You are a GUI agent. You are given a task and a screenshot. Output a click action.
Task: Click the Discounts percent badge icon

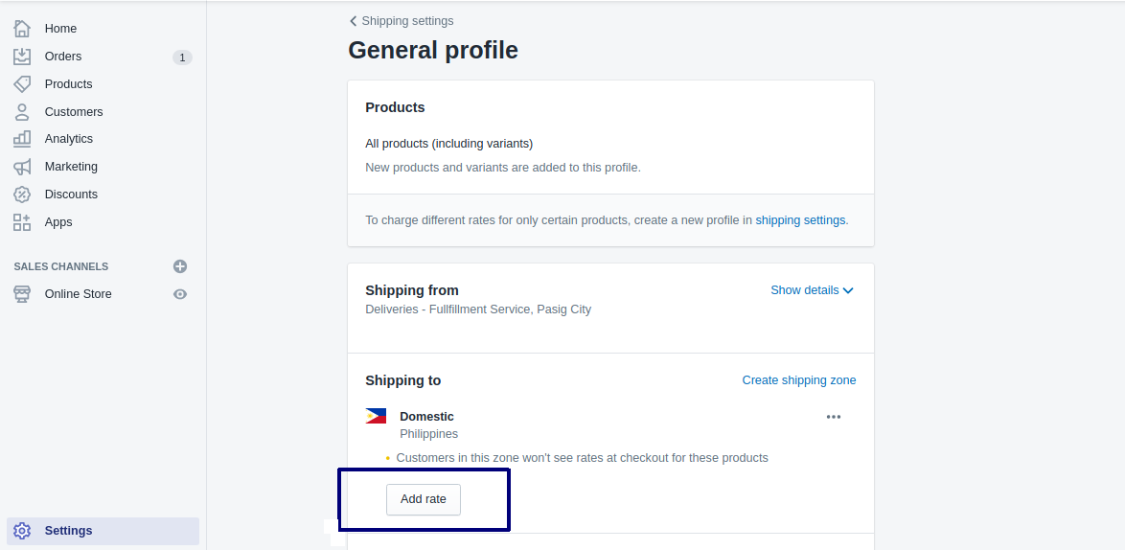pyautogui.click(x=22, y=195)
